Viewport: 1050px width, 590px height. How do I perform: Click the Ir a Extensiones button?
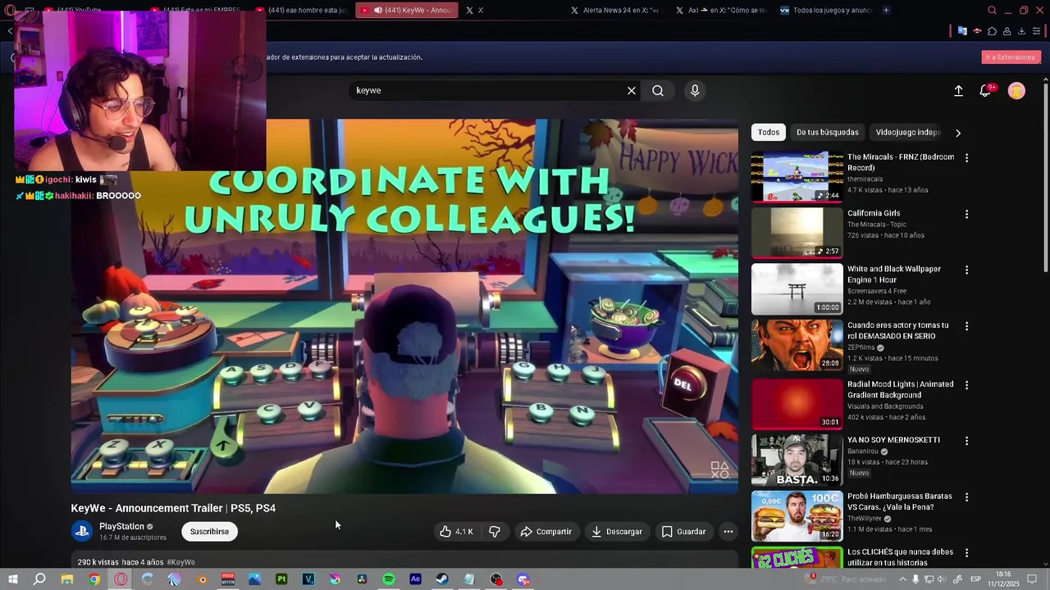click(x=1011, y=57)
